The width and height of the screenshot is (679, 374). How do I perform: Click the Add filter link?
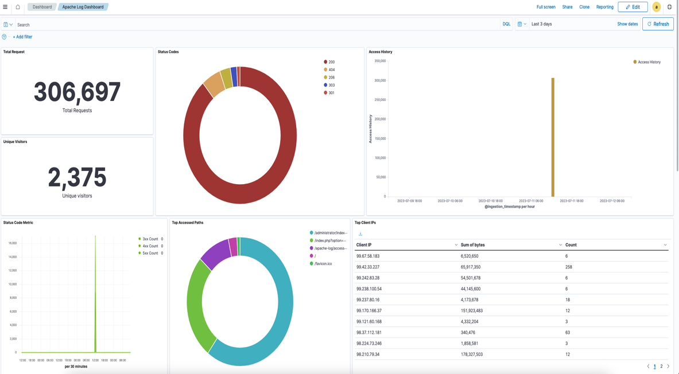(x=22, y=37)
